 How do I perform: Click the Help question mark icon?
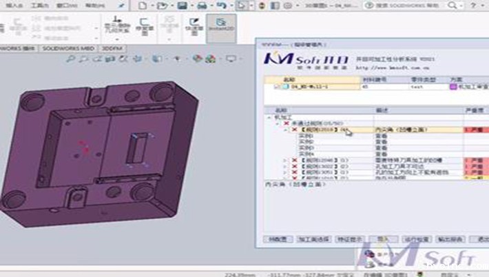473,6
